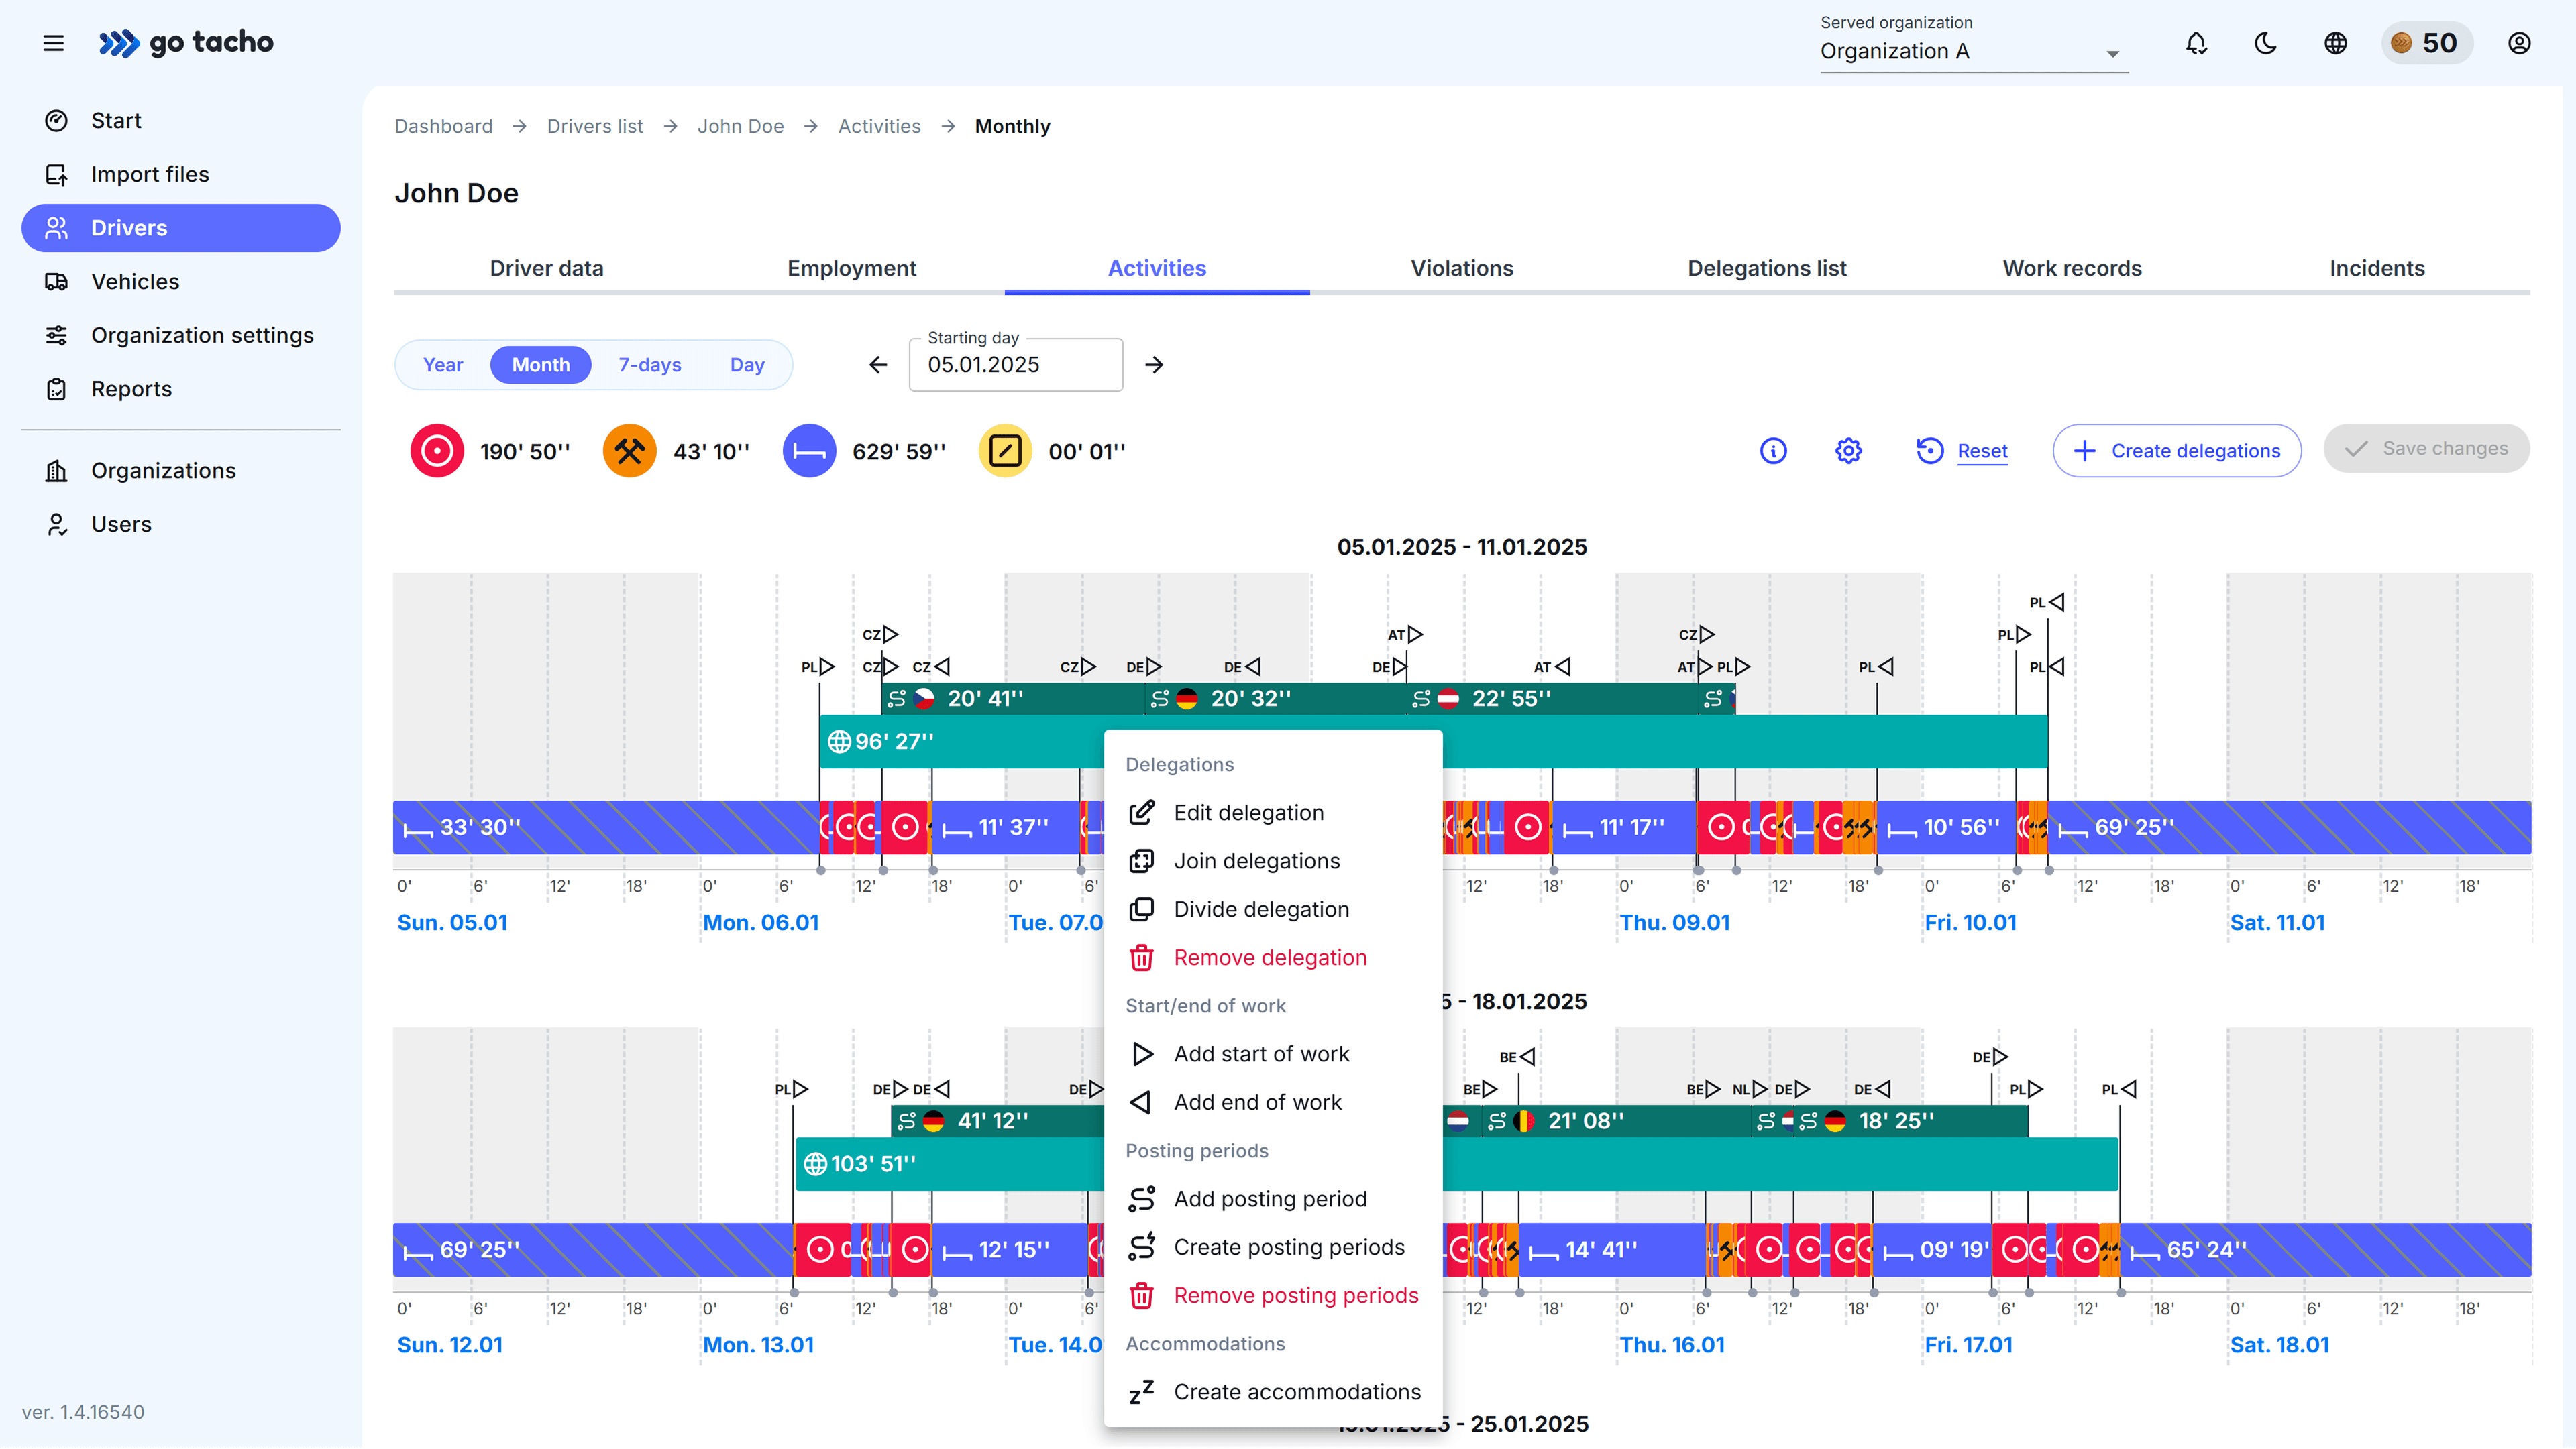Click the crossed hammers work time icon
This screenshot has height=1449, width=2576.
[x=629, y=450]
